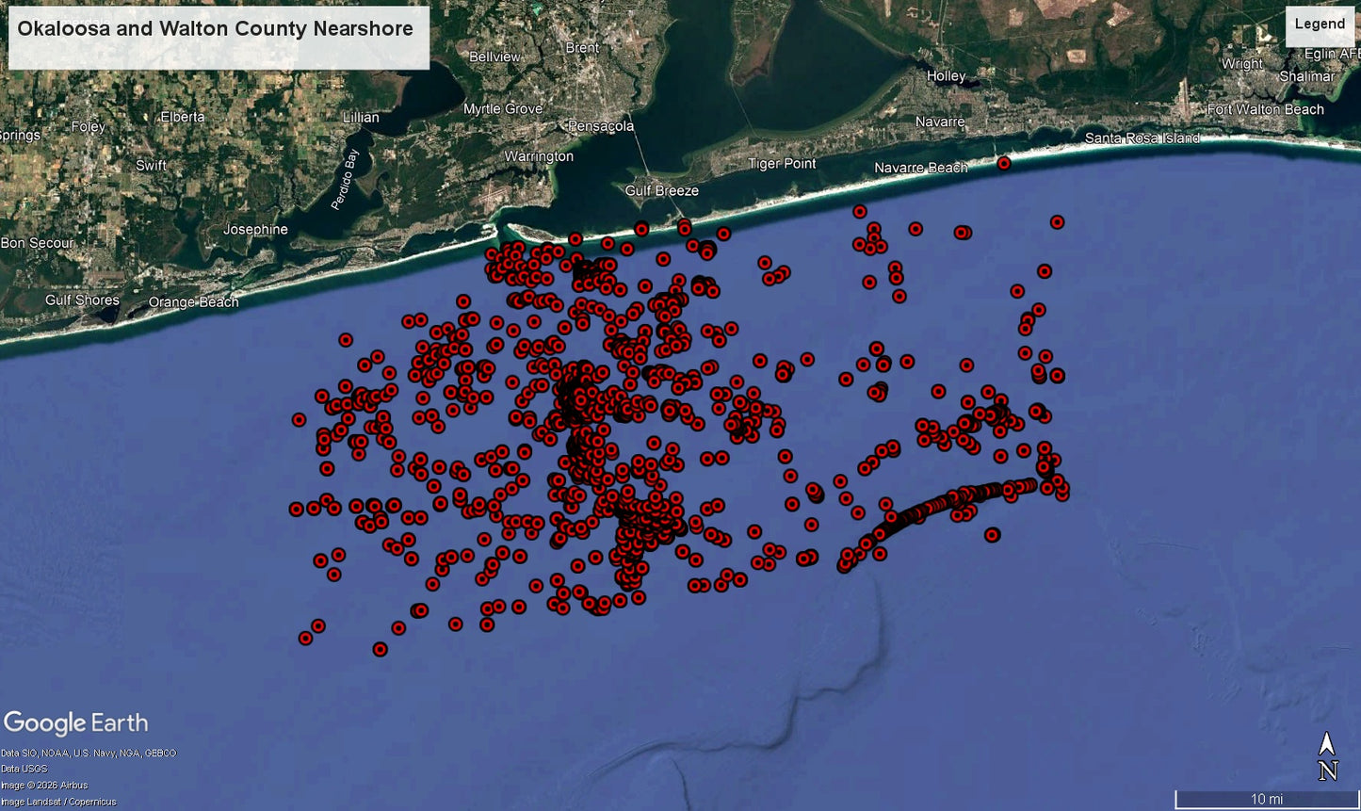Click the red marker on Navarre Beach shoreline
Screen dimensions: 1361x811
pos(1004,163)
